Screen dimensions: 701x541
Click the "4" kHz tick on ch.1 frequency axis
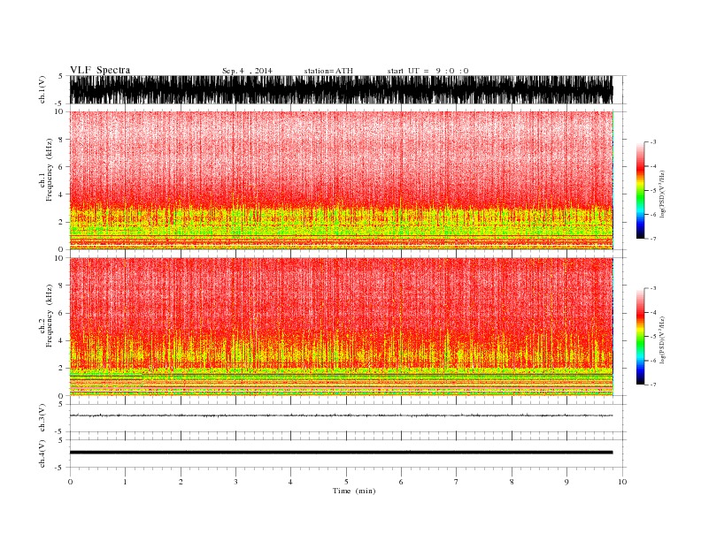(x=61, y=194)
